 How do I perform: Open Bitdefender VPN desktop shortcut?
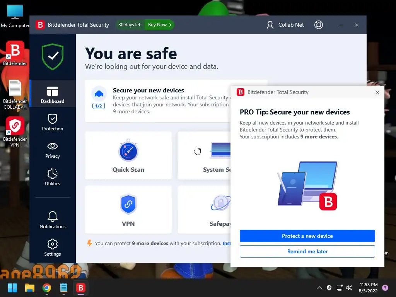pos(15,132)
